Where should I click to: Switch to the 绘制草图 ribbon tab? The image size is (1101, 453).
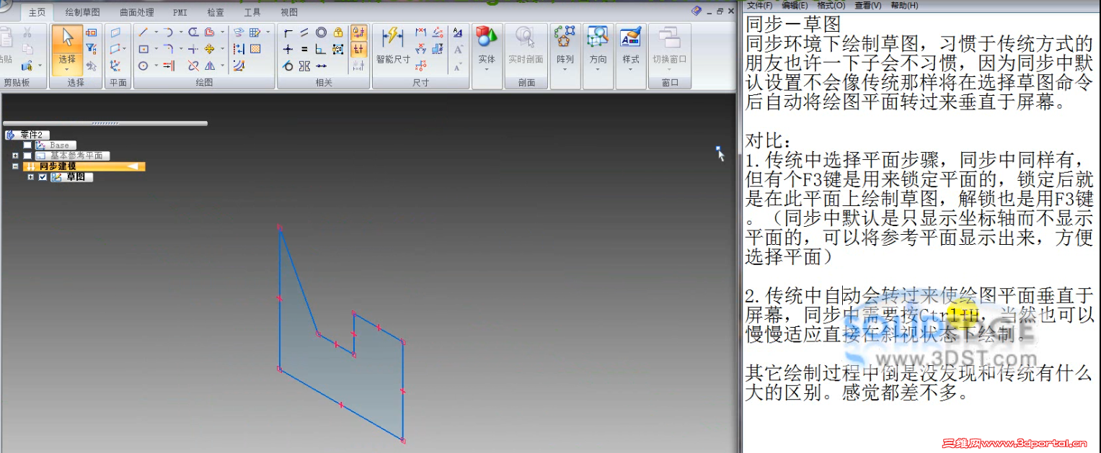pyautogui.click(x=83, y=12)
